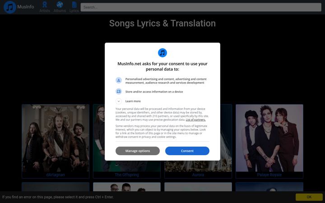Click the personalised advertising person icon
This screenshot has height=203, width=325.
119,80
